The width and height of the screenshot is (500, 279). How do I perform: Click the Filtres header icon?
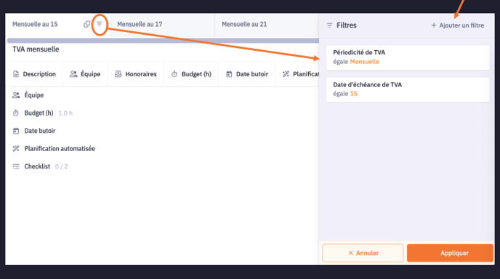pyautogui.click(x=330, y=25)
